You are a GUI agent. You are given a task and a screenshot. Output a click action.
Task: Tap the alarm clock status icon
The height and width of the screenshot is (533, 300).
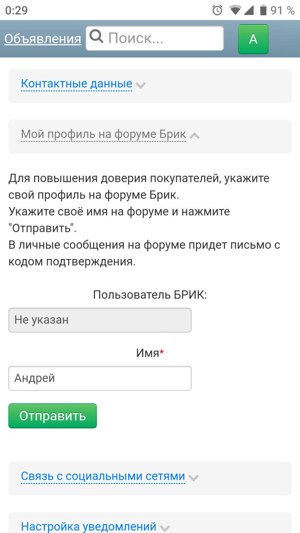pos(217,10)
